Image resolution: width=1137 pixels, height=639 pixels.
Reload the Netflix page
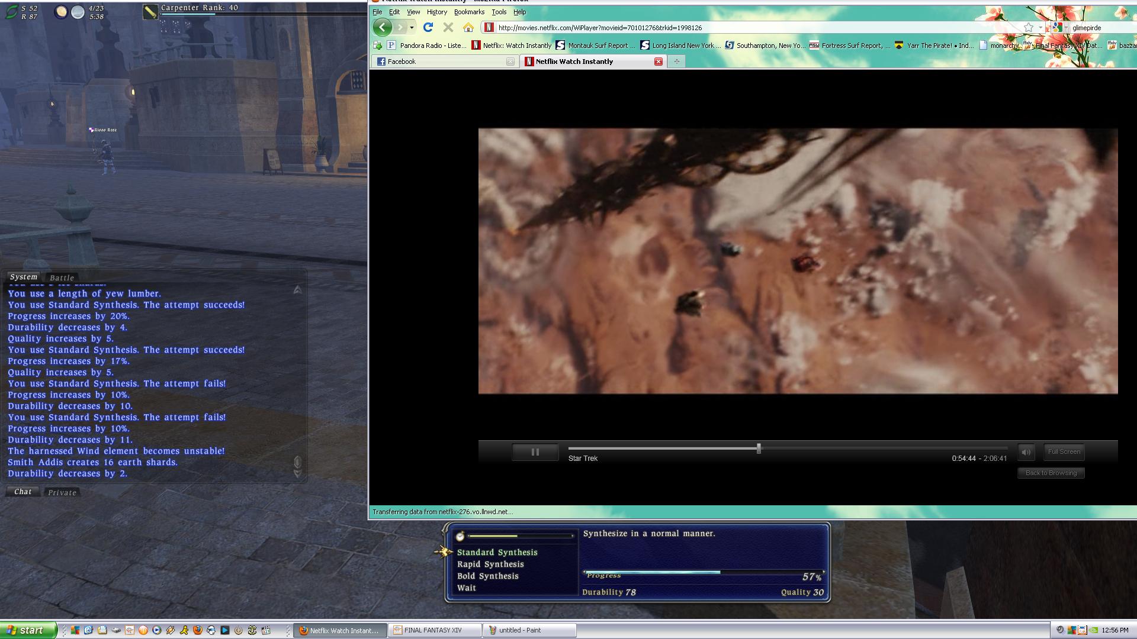(428, 27)
